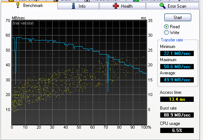The image size is (203, 140).
Task: Select the Write radio button
Action: pos(166,32)
